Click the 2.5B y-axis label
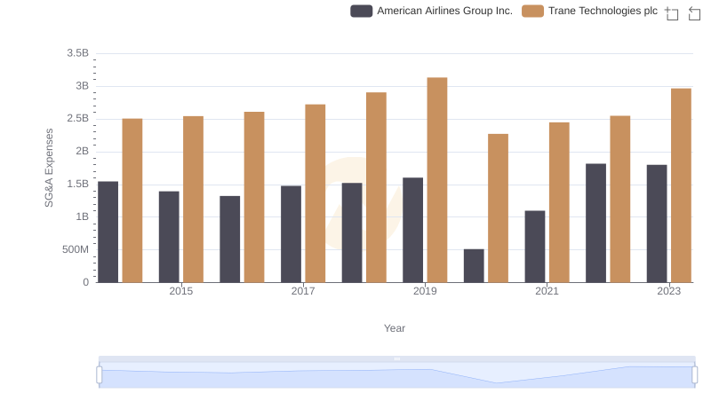Image resolution: width=711 pixels, height=409 pixels. point(78,119)
